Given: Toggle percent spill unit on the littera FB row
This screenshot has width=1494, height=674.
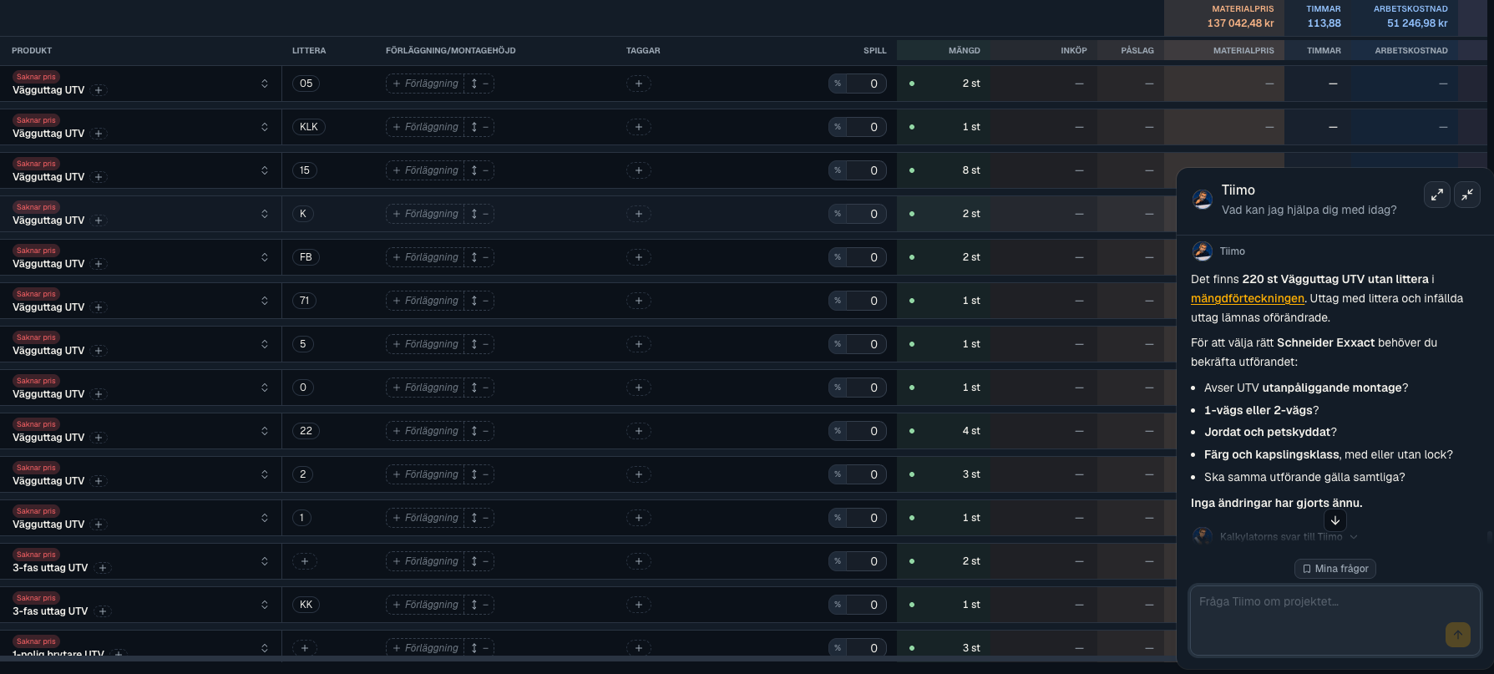Looking at the screenshot, I should pos(838,257).
